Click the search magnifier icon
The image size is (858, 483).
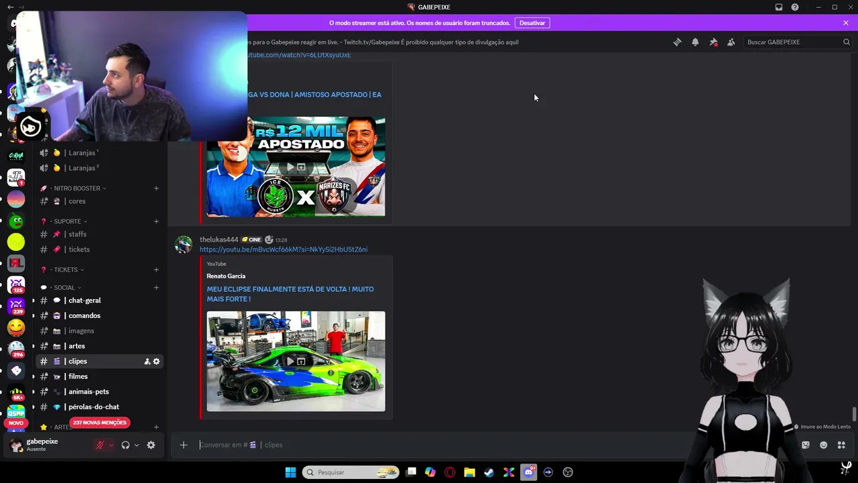coord(846,42)
